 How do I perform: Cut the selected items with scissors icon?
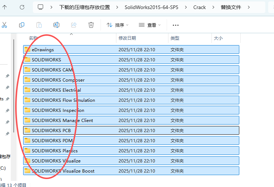coord(4,25)
